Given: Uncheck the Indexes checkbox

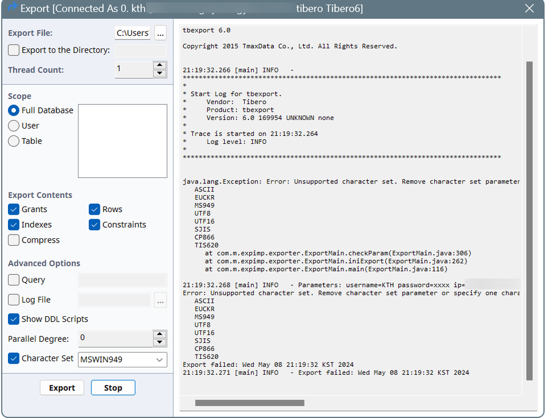Looking at the screenshot, I should (x=13, y=225).
